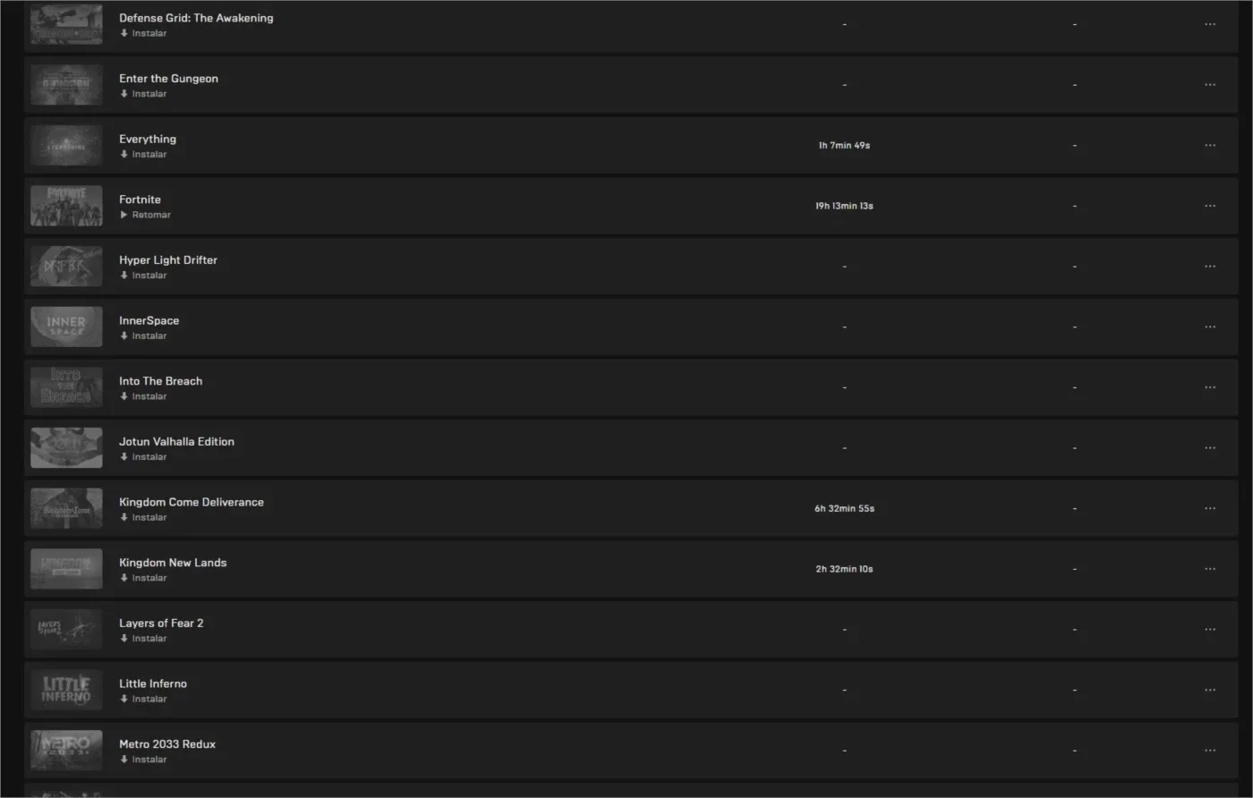Open the three-dot options menu for Everything
Viewport: 1253px width, 798px height.
point(1210,145)
